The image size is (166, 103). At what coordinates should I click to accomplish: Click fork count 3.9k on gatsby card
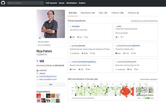point(93,53)
